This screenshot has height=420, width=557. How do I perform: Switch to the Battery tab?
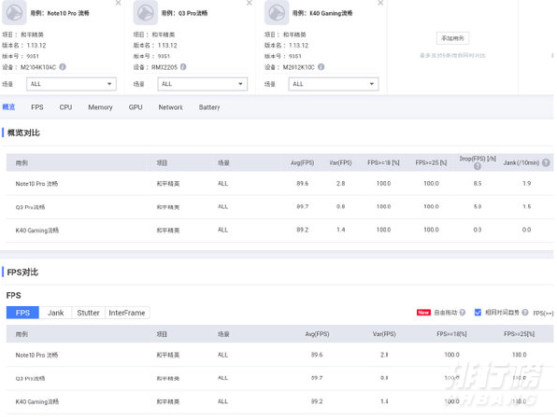pyautogui.click(x=209, y=107)
